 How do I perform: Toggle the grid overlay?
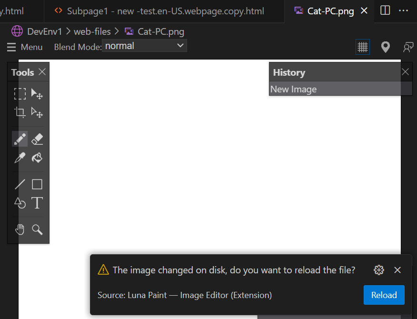tap(362, 47)
